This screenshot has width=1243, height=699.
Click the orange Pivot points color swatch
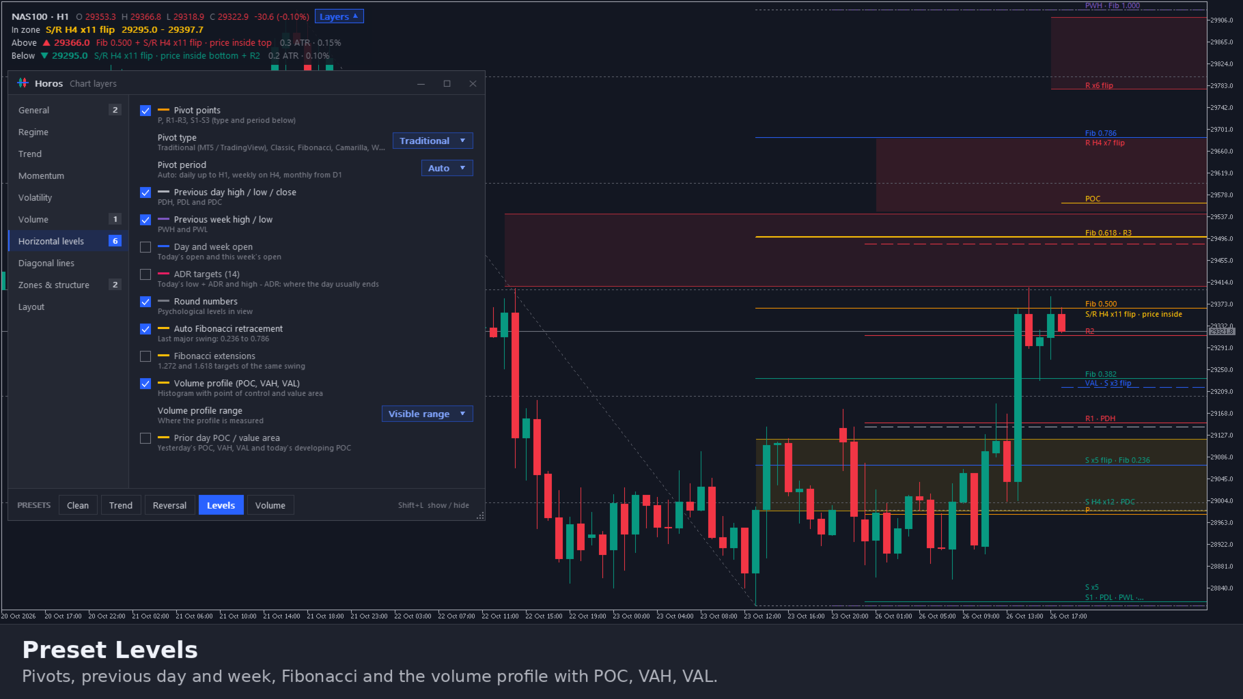tap(163, 110)
